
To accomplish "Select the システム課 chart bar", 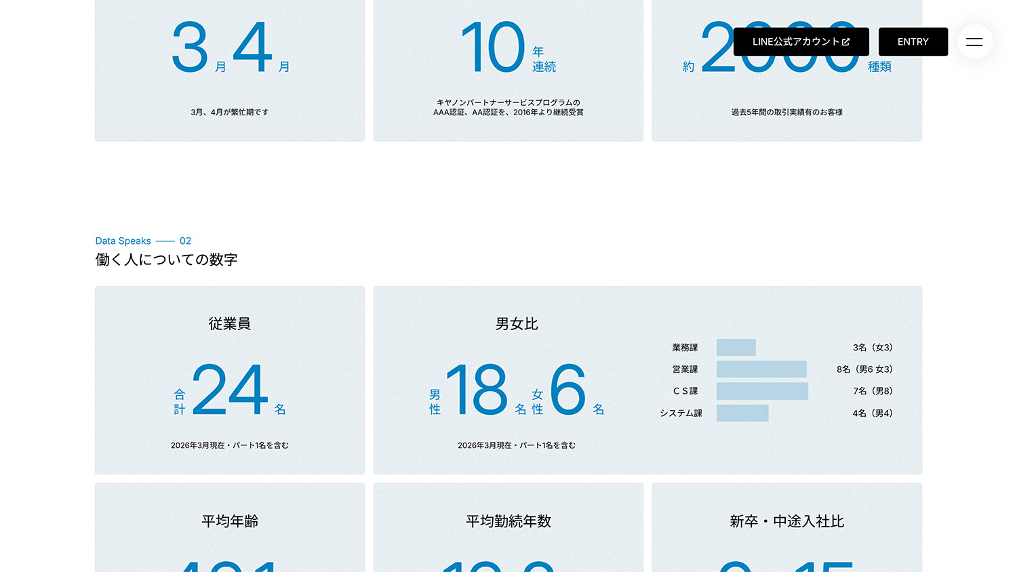I will point(742,413).
